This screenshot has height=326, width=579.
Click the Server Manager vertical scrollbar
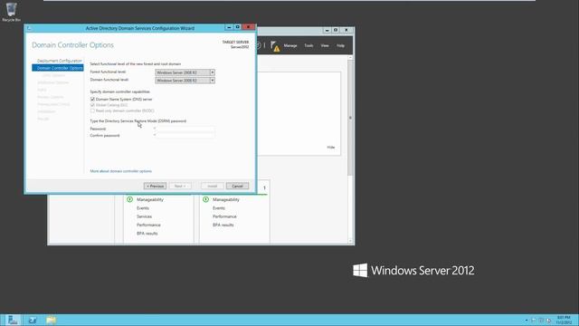[x=350, y=118]
